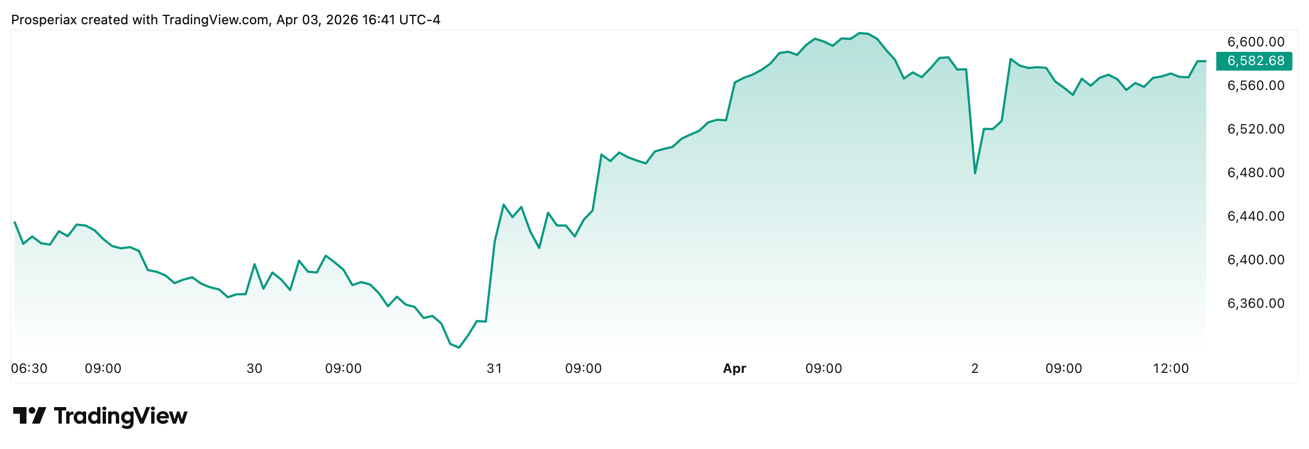Screen dimensions: 1309x449
Task: Click the TradingView logo icon
Action: [29, 415]
